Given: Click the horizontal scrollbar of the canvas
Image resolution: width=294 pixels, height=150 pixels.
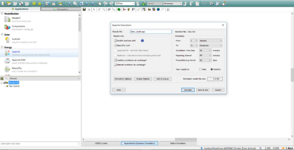Looking at the screenshot, I should pyautogui.click(x=186, y=139).
